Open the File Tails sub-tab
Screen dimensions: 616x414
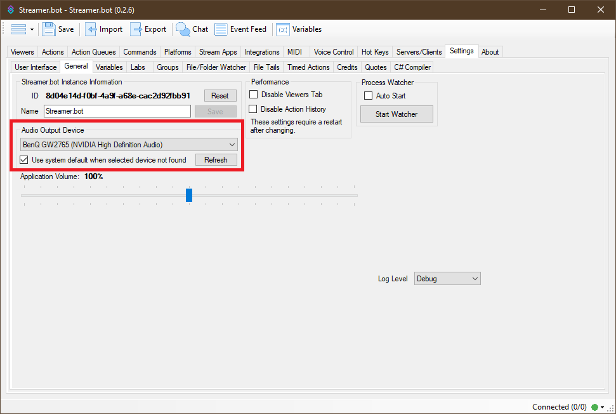pos(266,67)
